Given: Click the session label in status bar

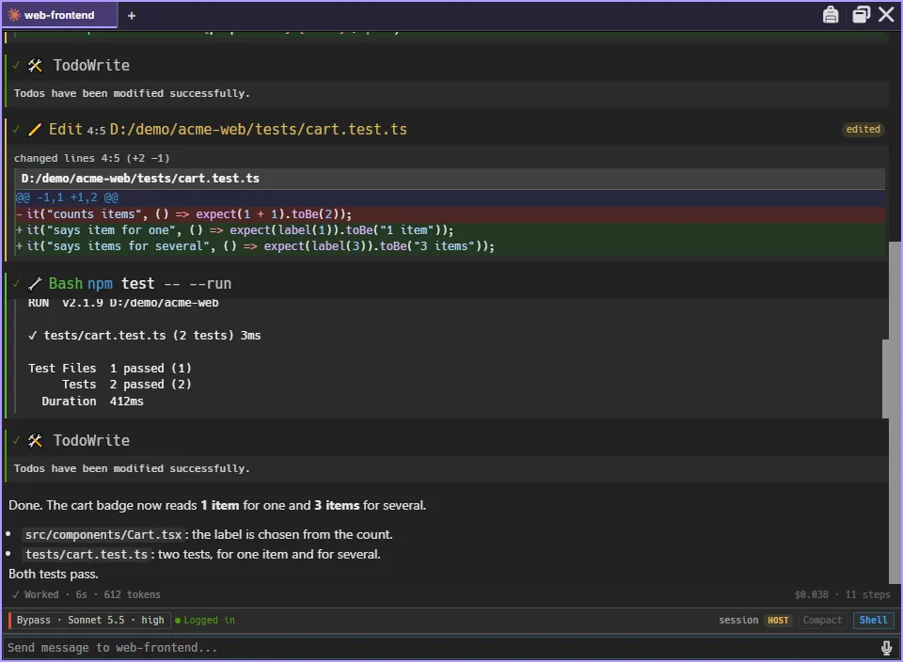Looking at the screenshot, I should tap(738, 620).
